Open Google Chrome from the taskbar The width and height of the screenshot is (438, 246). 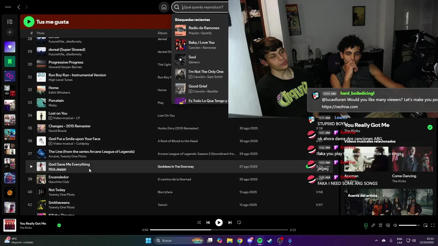[x=240, y=241]
